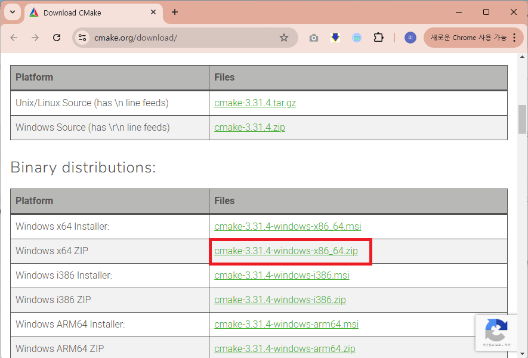Open the tab search dropdown arrow
528x358 pixels.
(13, 12)
